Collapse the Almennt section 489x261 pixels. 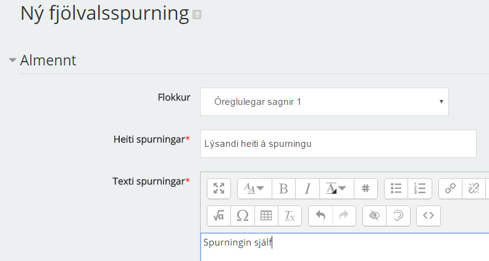tap(12, 60)
